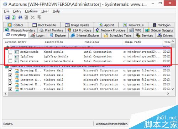
Task: Enable the HotKeysCmds entry checkbox
Action: (10, 52)
